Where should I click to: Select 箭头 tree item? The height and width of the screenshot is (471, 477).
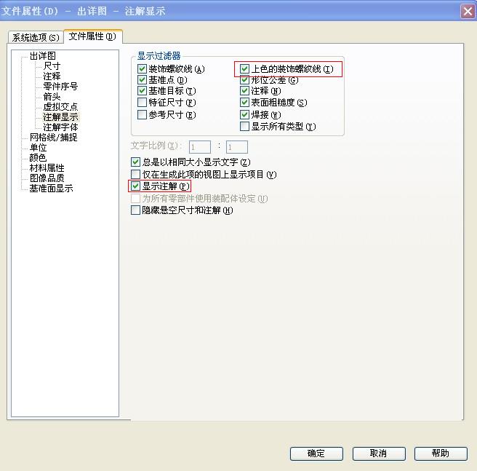pos(52,97)
